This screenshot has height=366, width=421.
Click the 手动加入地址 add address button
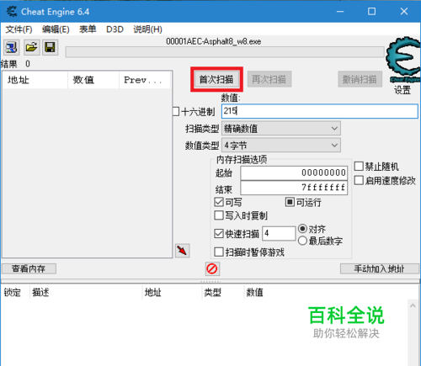[379, 268]
